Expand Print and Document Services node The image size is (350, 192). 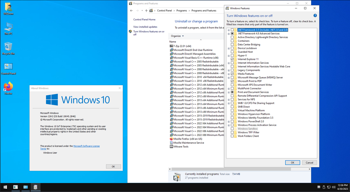[229, 92]
